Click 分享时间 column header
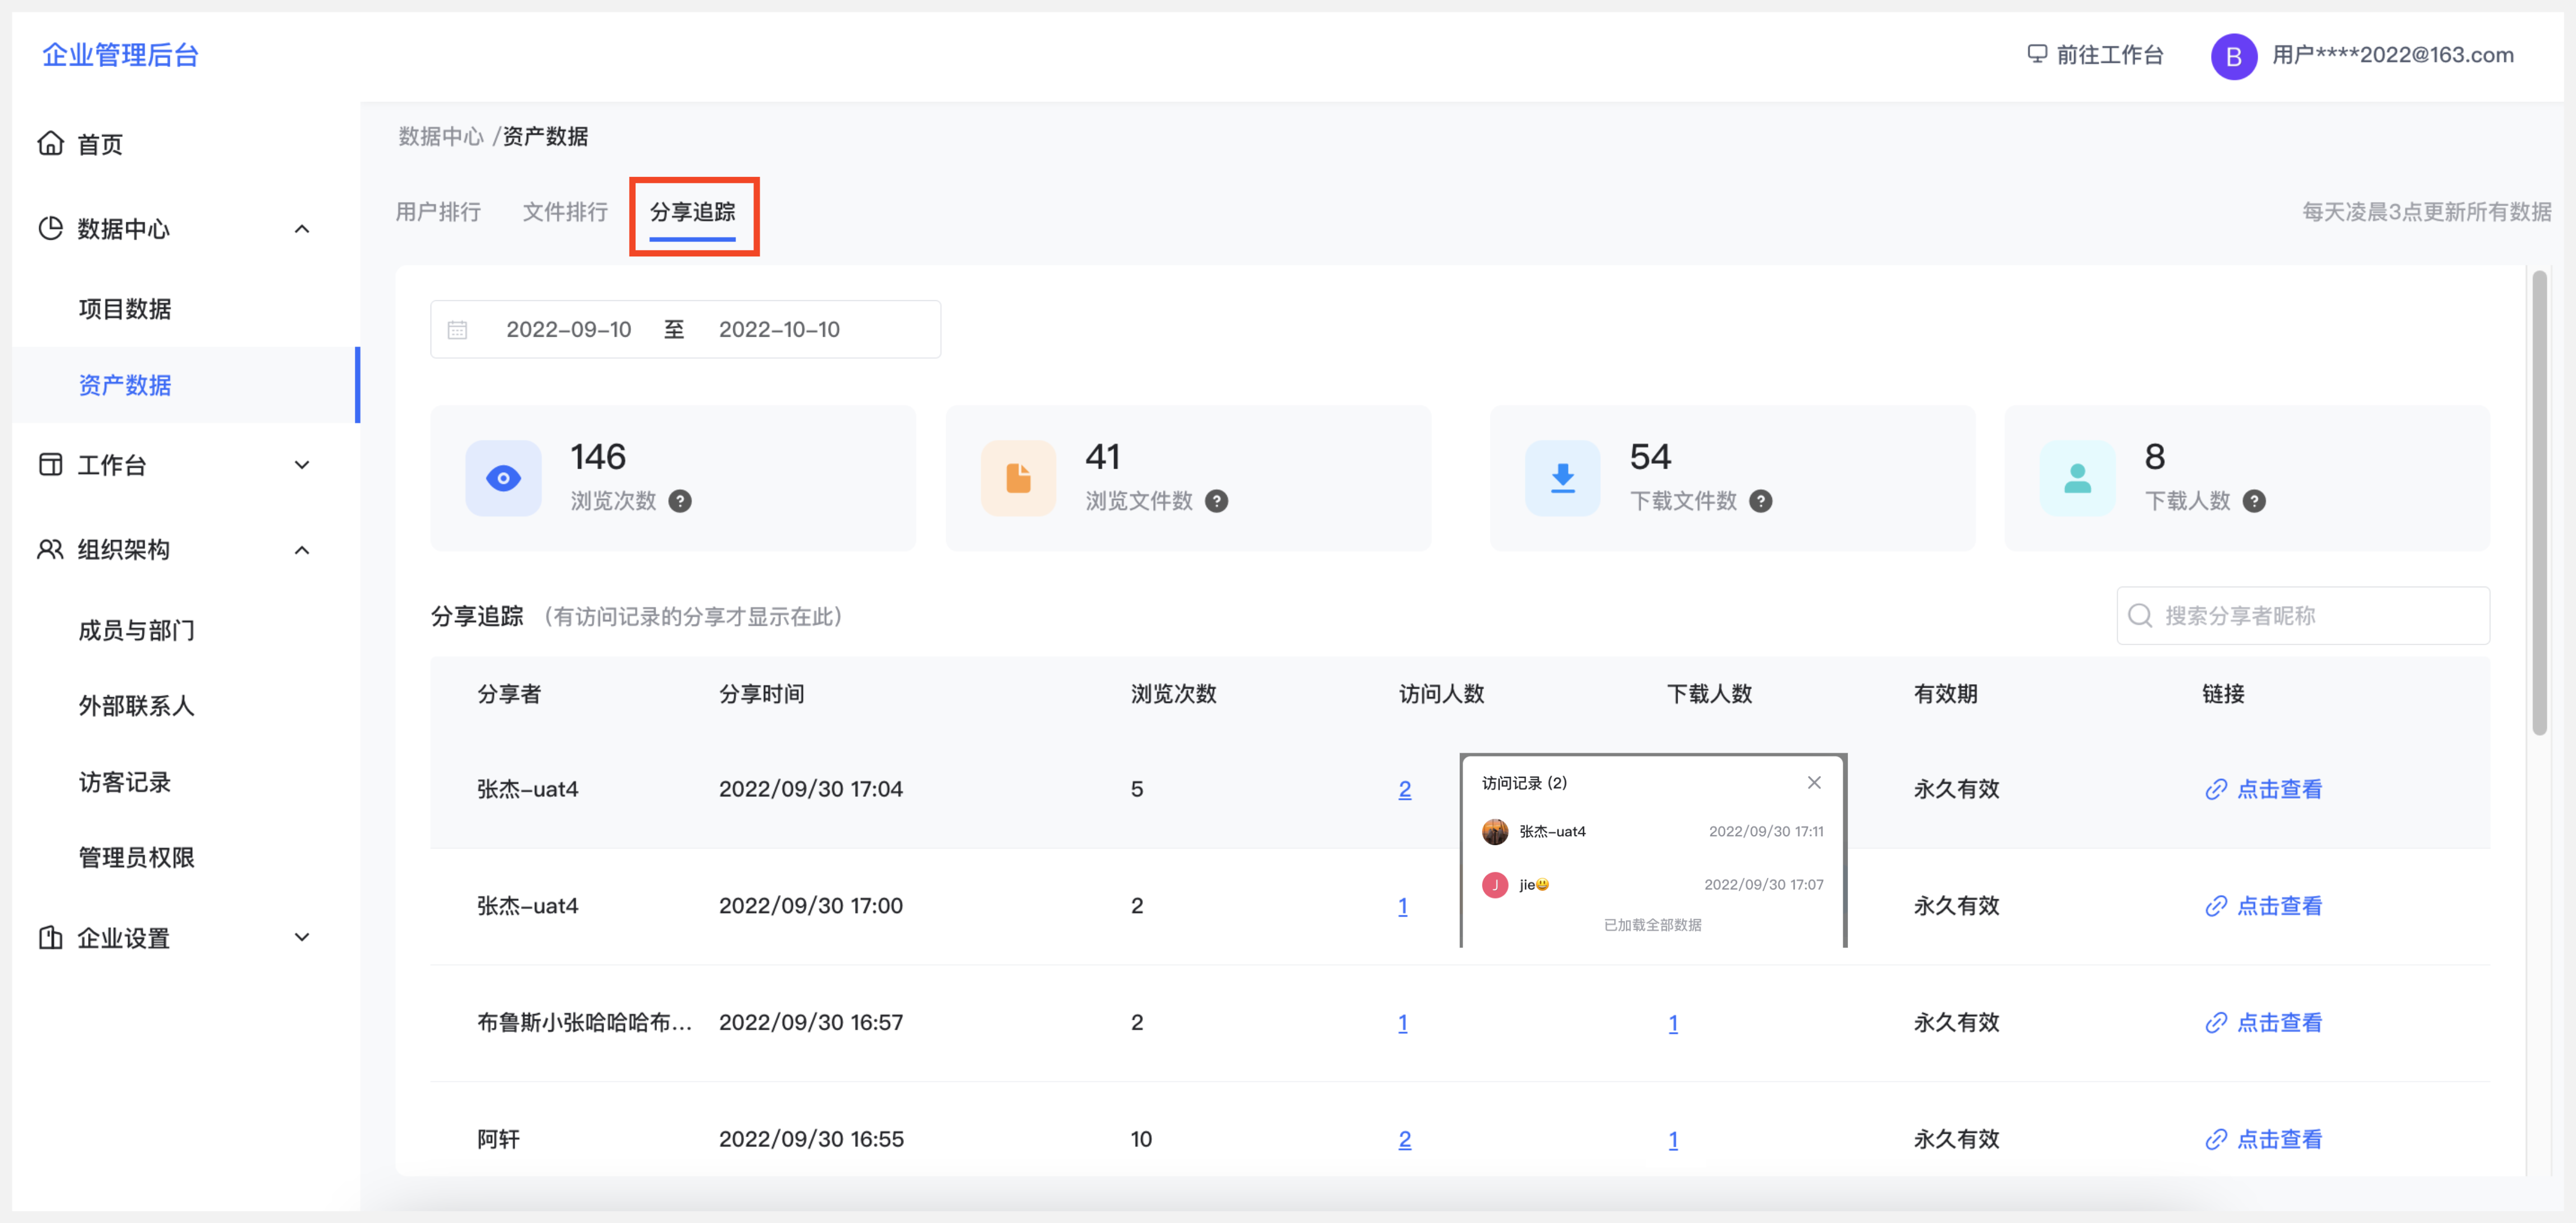The image size is (2576, 1223). tap(762, 695)
